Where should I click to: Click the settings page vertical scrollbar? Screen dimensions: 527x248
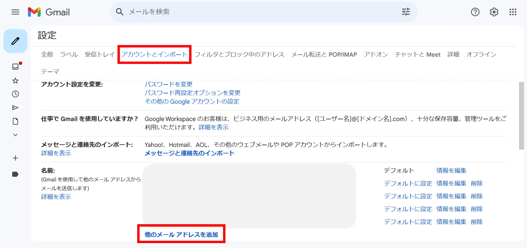coord(522,116)
